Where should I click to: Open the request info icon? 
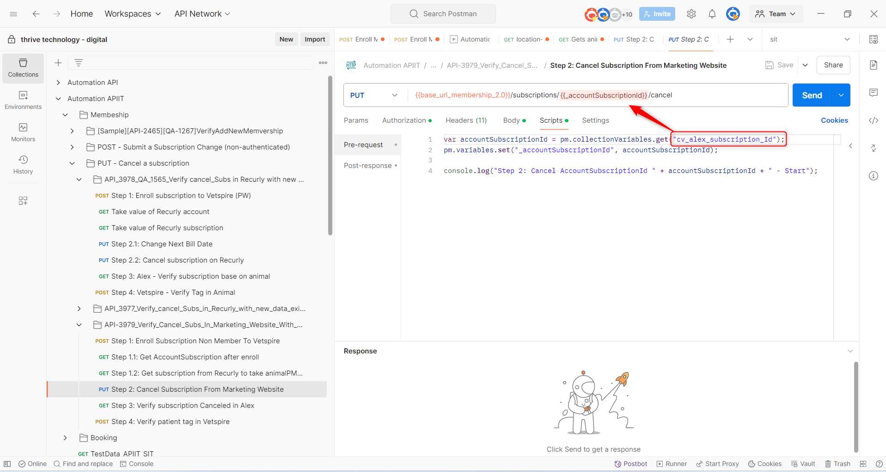click(x=874, y=176)
